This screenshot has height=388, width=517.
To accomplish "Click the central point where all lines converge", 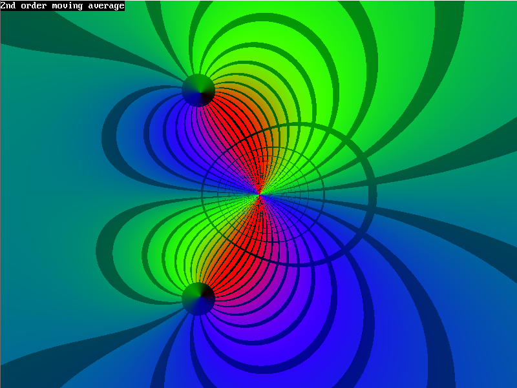I will click(x=259, y=193).
